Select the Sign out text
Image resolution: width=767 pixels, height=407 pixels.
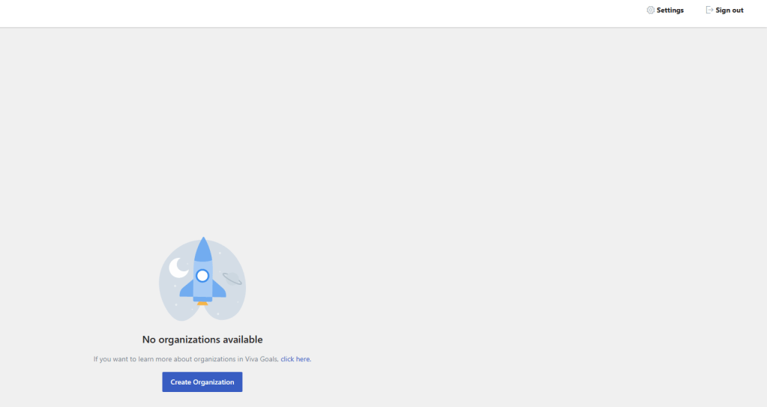point(730,10)
